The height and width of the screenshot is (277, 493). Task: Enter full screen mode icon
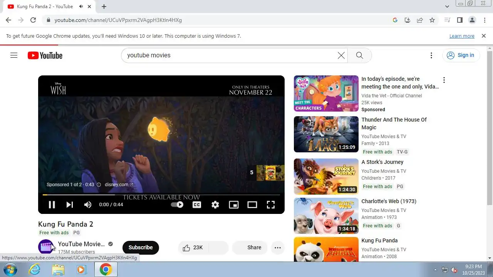tap(271, 205)
